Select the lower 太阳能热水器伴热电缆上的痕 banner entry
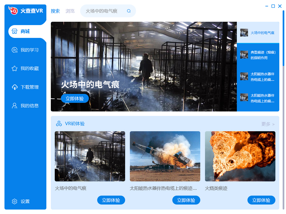The image size is (286, 214). pos(258,98)
